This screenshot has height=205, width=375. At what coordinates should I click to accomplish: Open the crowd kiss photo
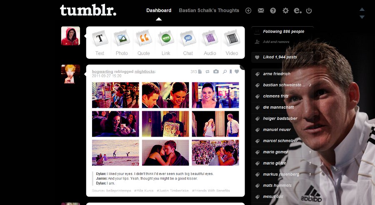(x=215, y=153)
